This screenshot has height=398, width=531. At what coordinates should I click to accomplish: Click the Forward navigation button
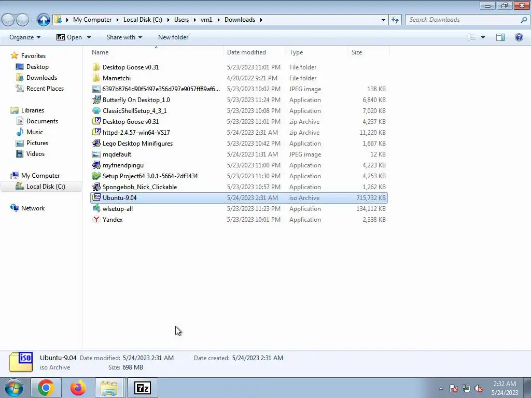click(x=22, y=20)
